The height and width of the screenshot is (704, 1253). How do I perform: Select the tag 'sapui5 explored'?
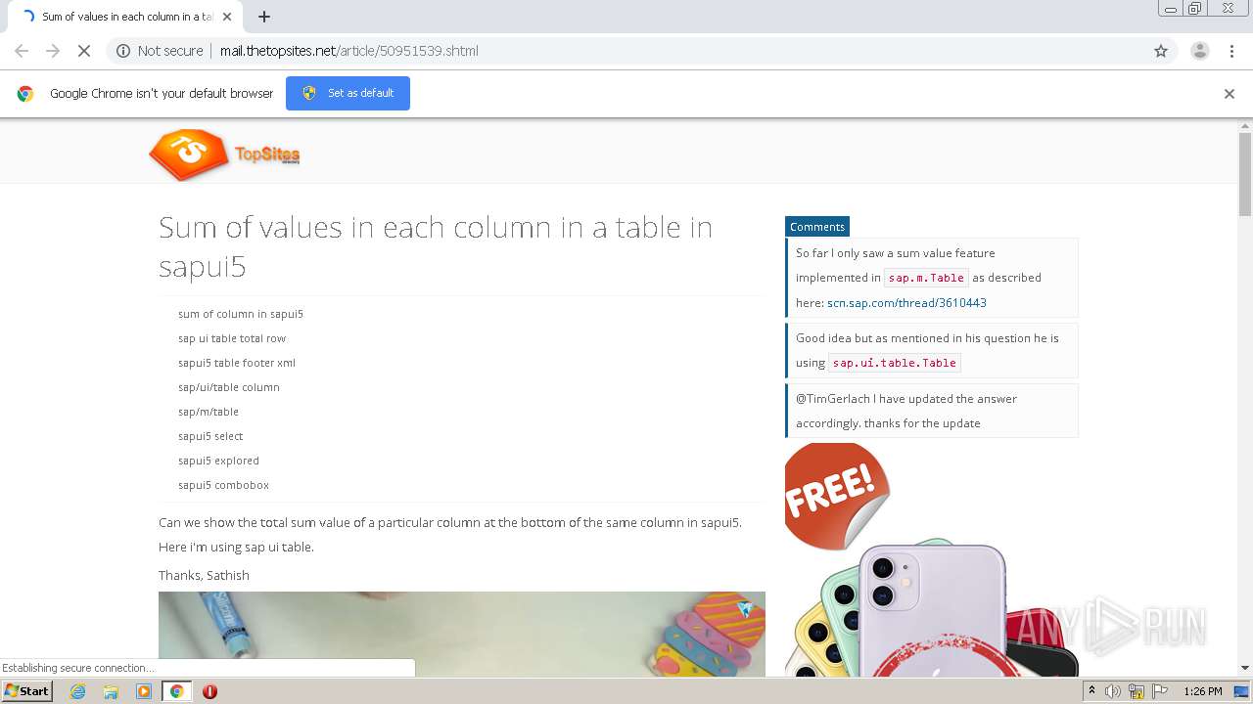coord(218,461)
